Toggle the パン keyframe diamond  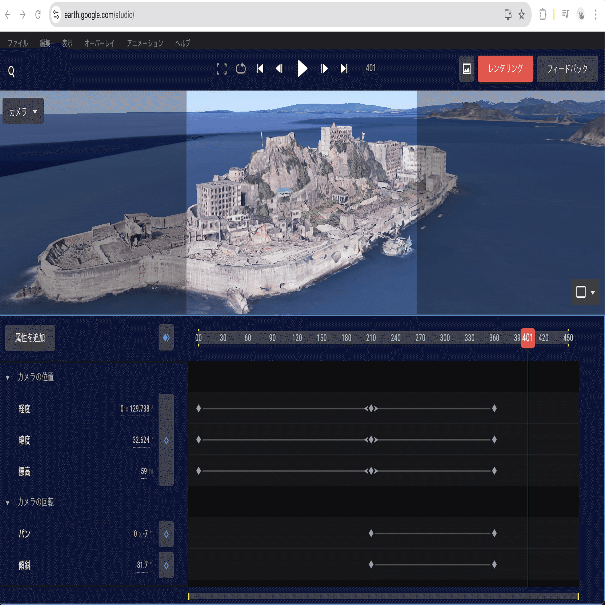click(166, 534)
